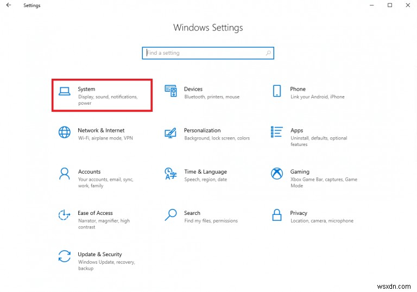Focus the Find a setting search box

[208, 53]
